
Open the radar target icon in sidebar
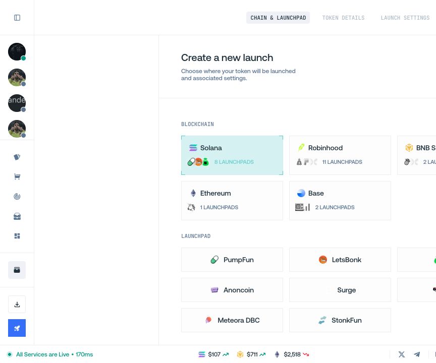pyautogui.click(x=17, y=197)
